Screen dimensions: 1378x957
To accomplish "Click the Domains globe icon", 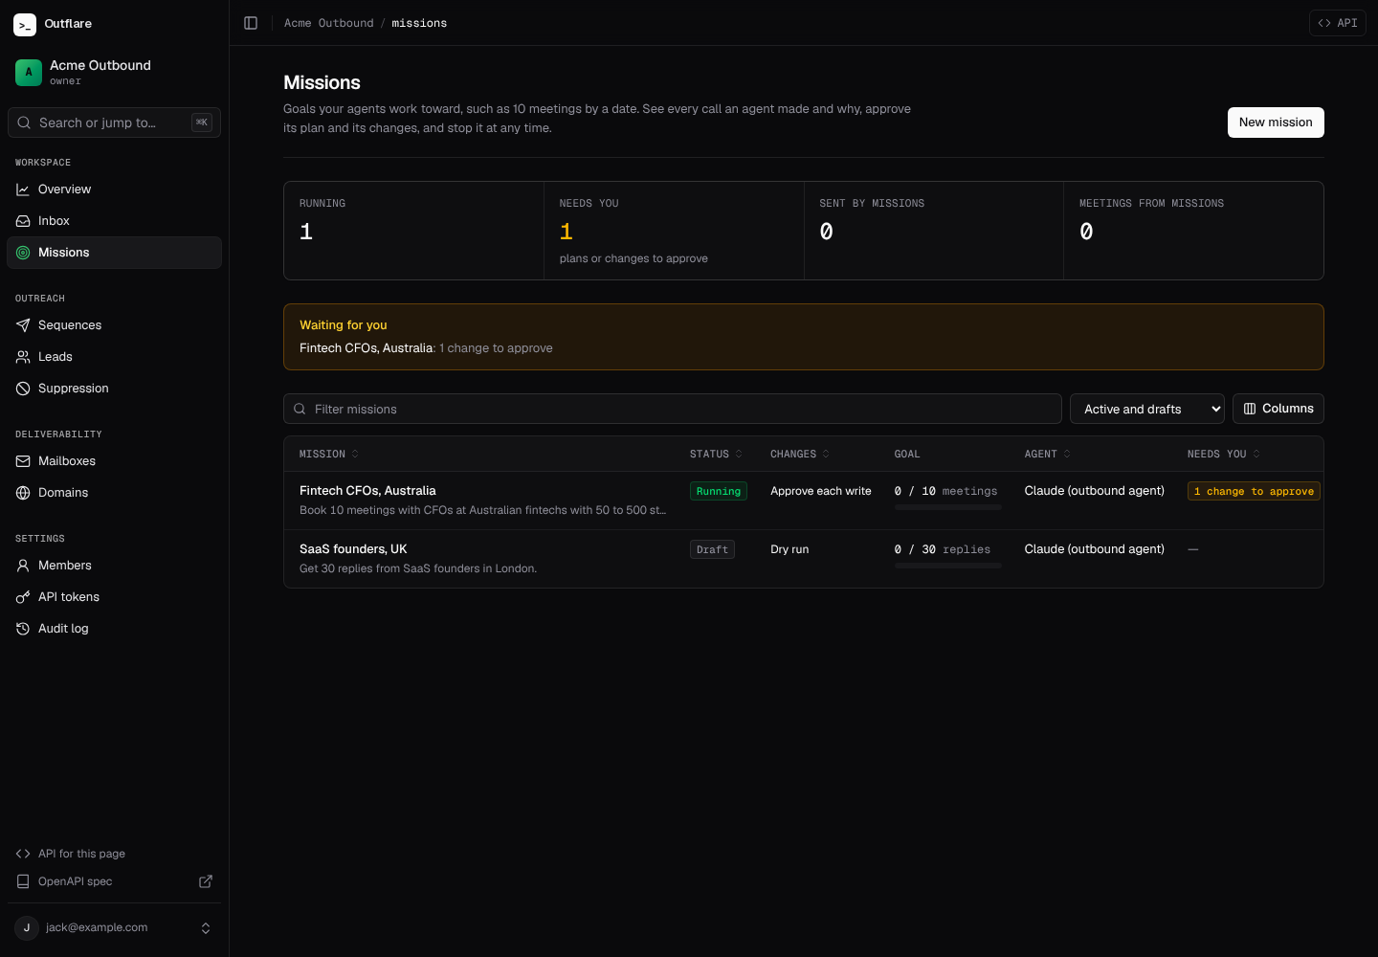I will click(23, 493).
